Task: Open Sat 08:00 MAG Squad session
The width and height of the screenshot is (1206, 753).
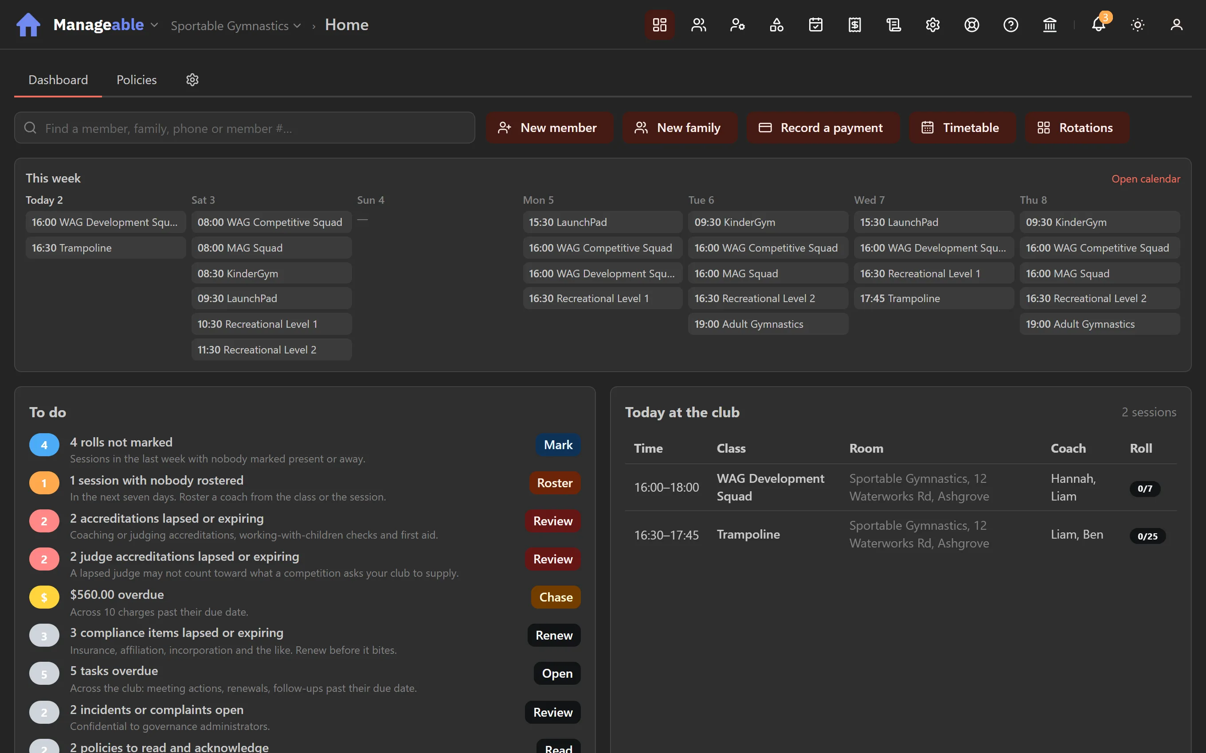Action: pyautogui.click(x=272, y=248)
